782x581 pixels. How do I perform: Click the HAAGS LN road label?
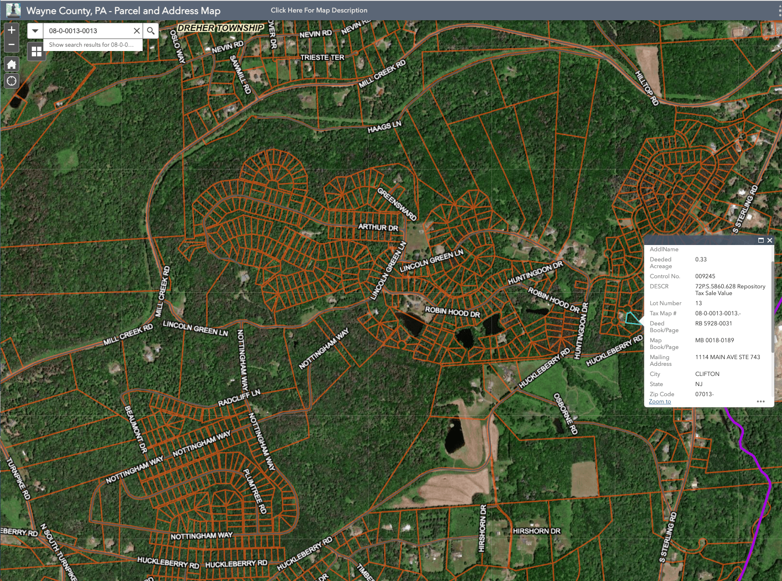(384, 127)
